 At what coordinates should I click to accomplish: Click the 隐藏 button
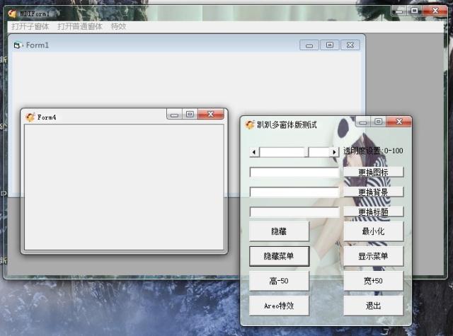click(279, 231)
